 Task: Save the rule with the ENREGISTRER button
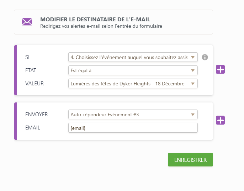[190, 160]
